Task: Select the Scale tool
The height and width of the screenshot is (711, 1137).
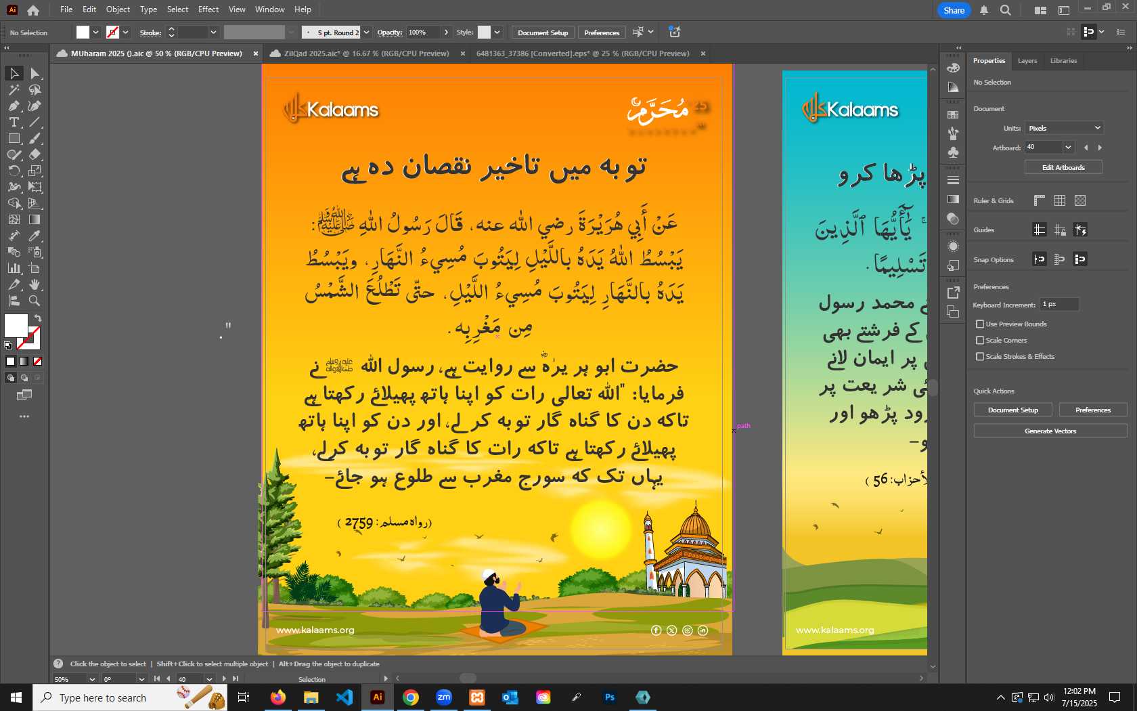Action: tap(35, 171)
